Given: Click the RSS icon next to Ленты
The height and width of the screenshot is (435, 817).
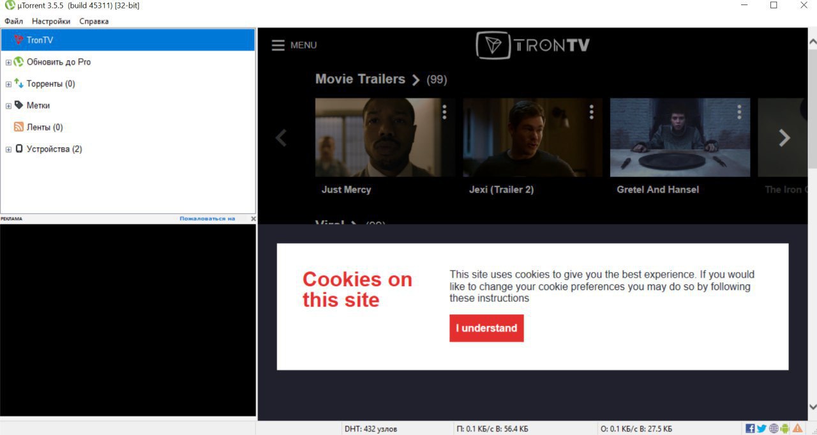Looking at the screenshot, I should coord(19,127).
